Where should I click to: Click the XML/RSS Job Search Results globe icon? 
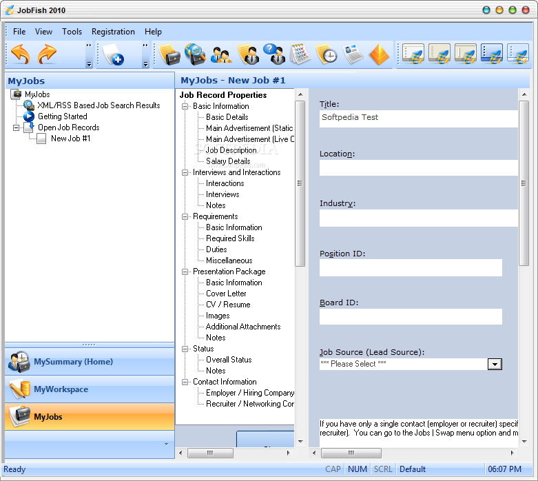coord(29,105)
